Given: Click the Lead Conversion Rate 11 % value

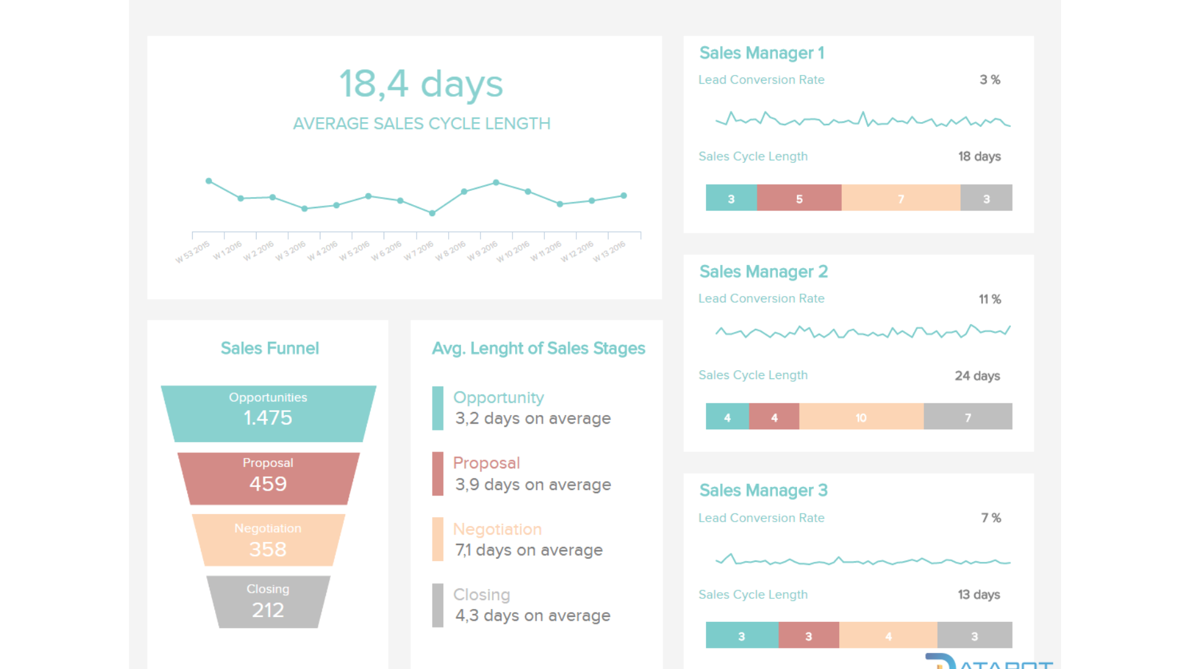Looking at the screenshot, I should (x=989, y=299).
